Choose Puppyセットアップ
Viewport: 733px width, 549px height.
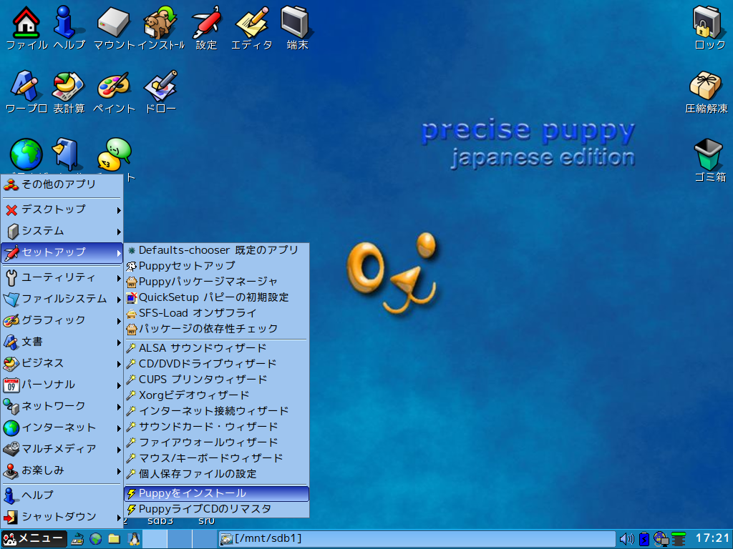point(216,266)
